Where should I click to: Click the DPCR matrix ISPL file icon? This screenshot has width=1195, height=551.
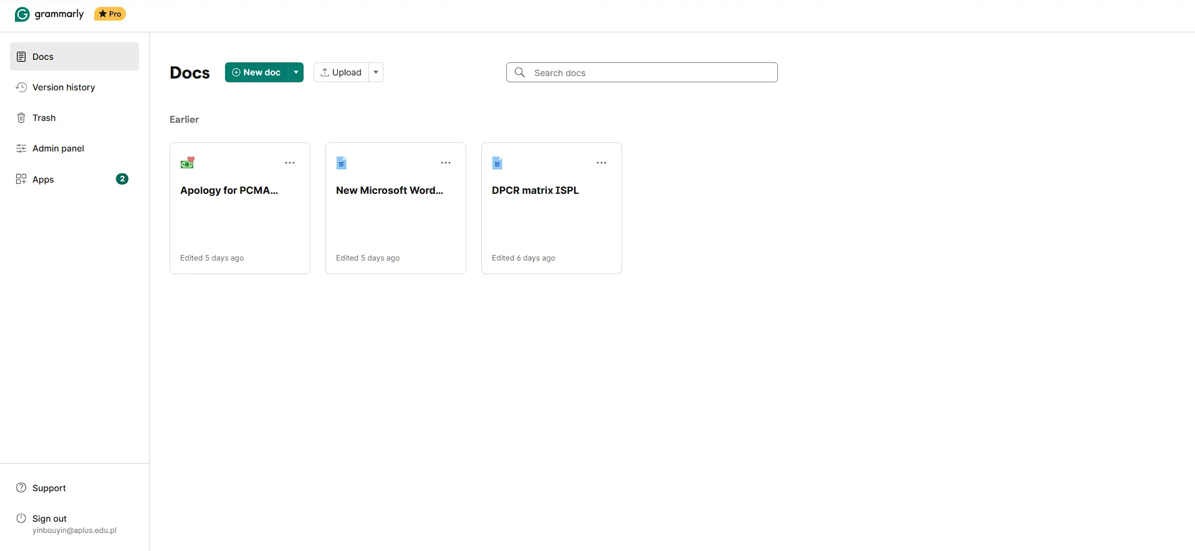497,163
